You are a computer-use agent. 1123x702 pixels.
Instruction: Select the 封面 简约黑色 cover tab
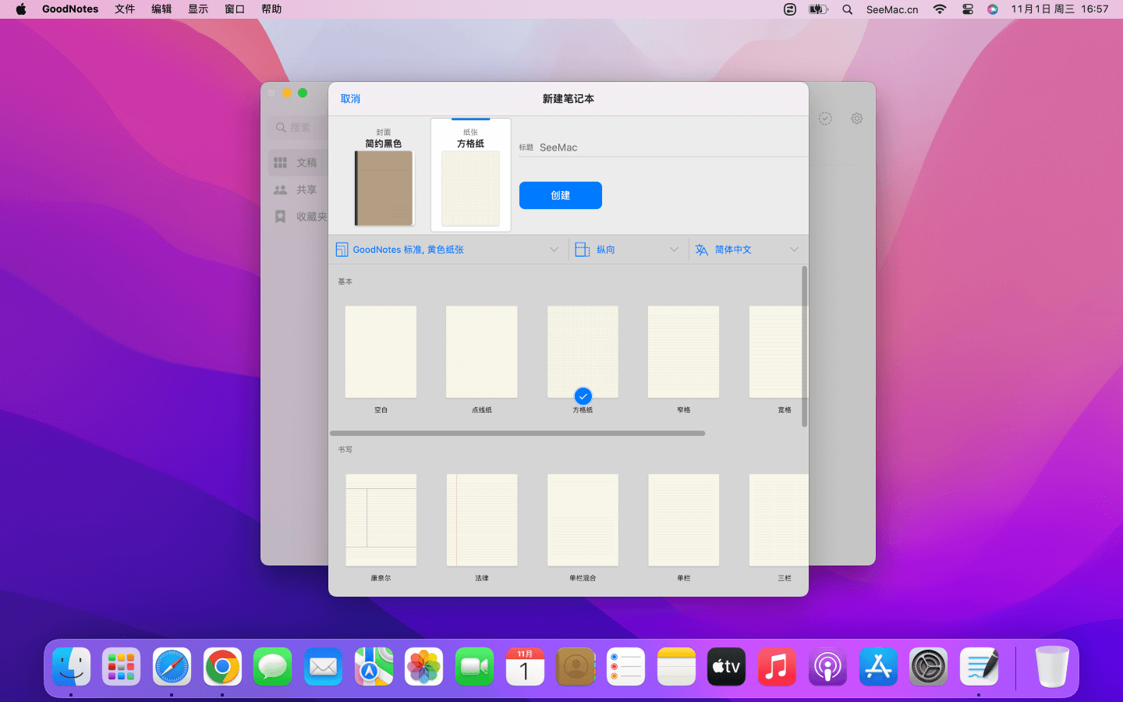tap(384, 176)
